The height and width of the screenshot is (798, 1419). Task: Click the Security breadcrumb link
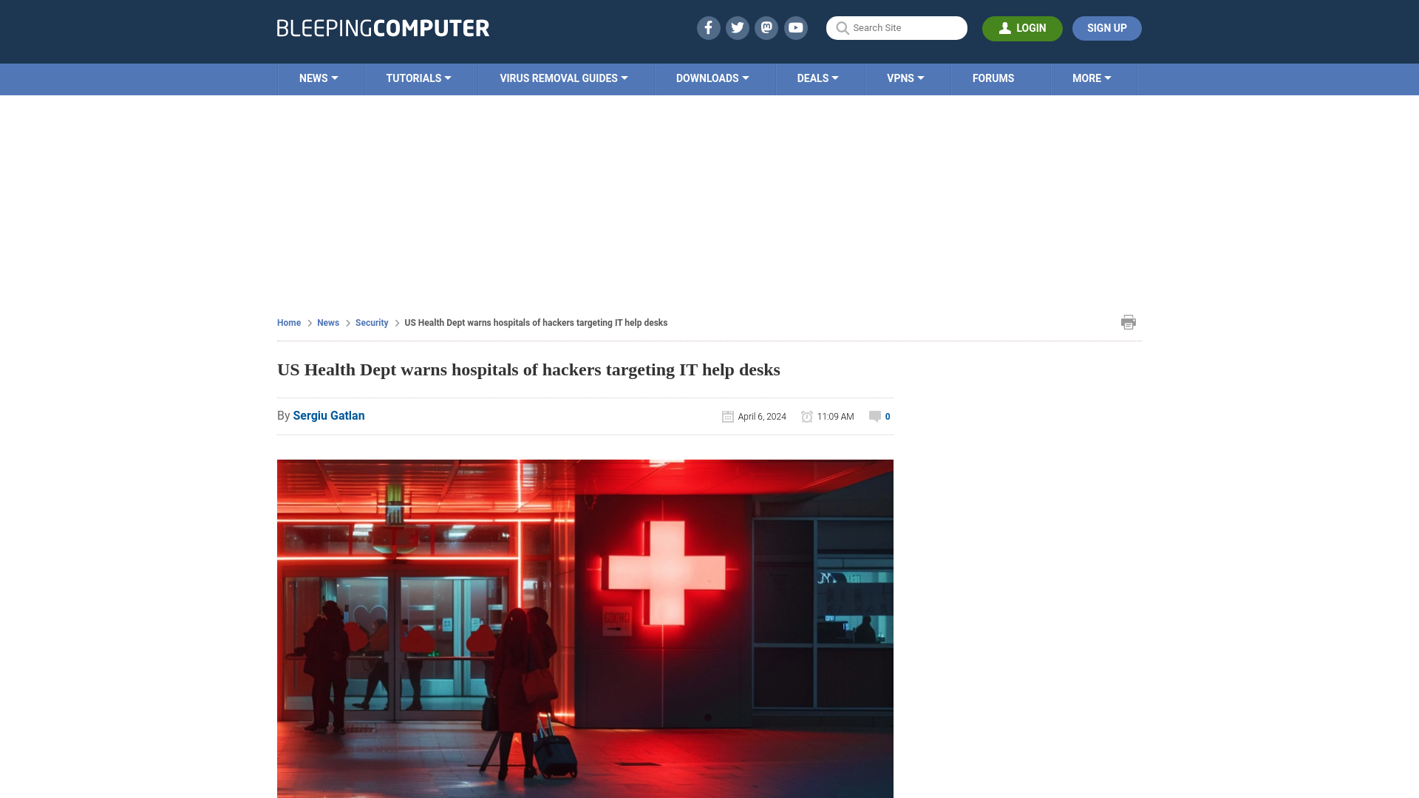click(371, 322)
